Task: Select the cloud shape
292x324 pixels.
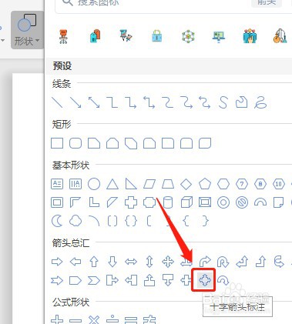Action: click(76, 221)
